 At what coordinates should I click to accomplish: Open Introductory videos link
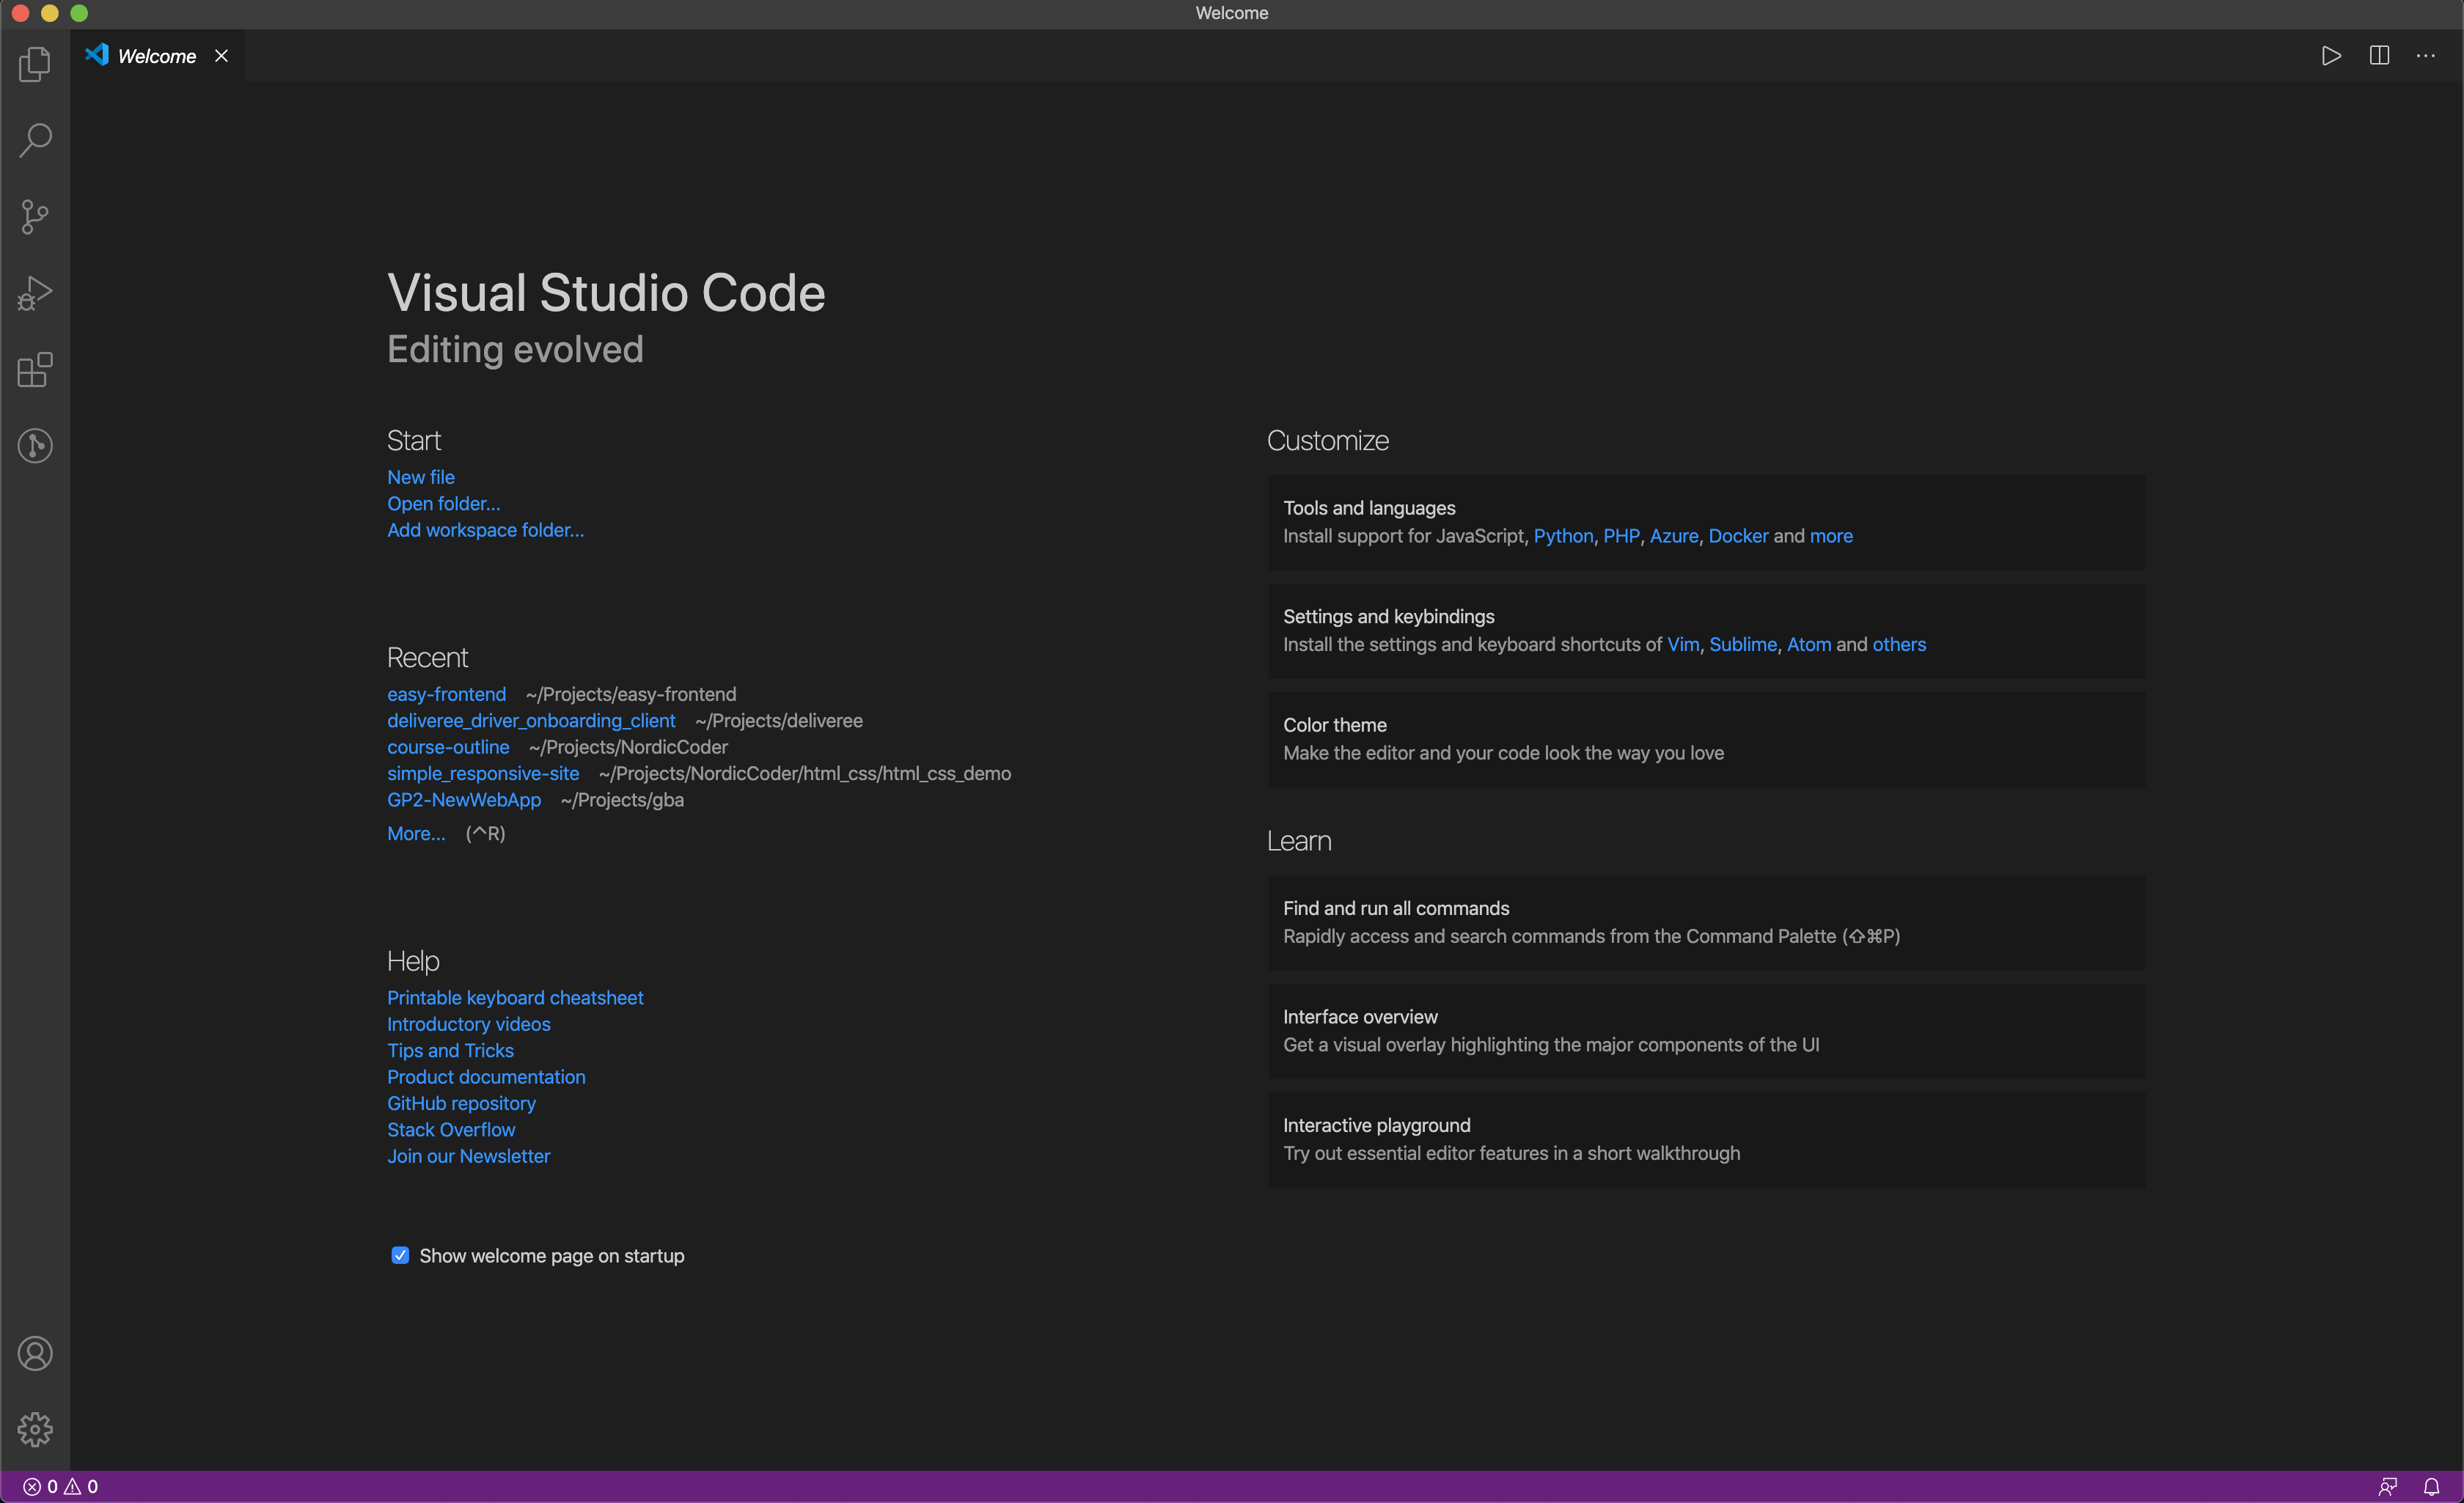point(469,1024)
